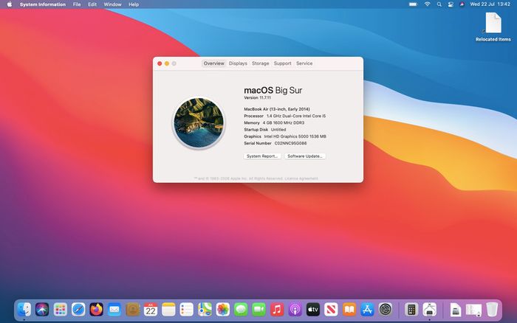Switch to the Displays tab

(238, 63)
